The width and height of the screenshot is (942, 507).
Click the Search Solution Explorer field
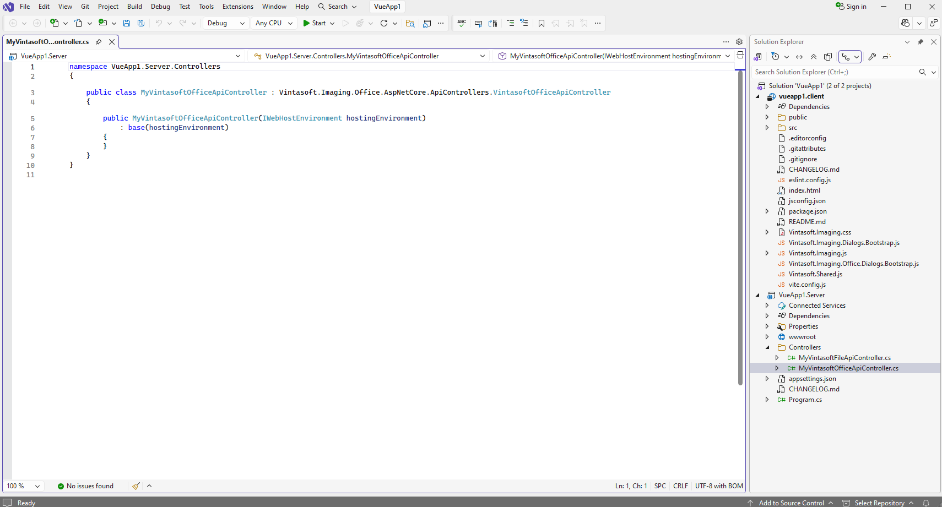pyautogui.click(x=833, y=72)
